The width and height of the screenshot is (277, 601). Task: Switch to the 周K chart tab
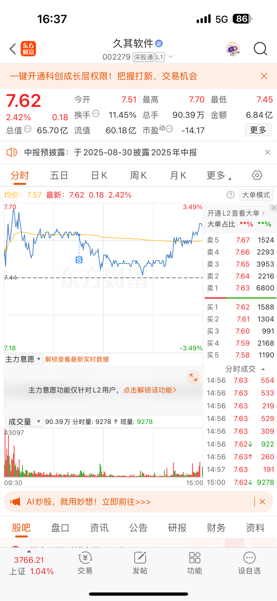coord(138,176)
